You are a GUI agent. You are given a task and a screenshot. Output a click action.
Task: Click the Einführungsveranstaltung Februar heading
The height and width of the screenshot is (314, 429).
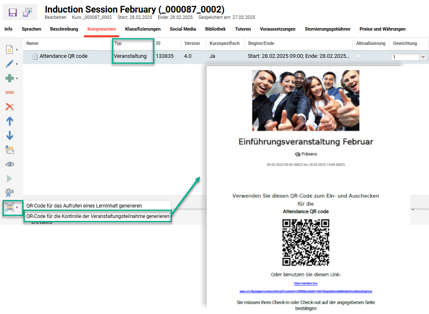pos(306,142)
